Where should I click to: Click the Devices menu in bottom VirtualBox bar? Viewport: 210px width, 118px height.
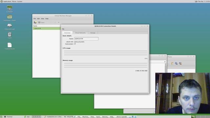[x=105, y=117]
